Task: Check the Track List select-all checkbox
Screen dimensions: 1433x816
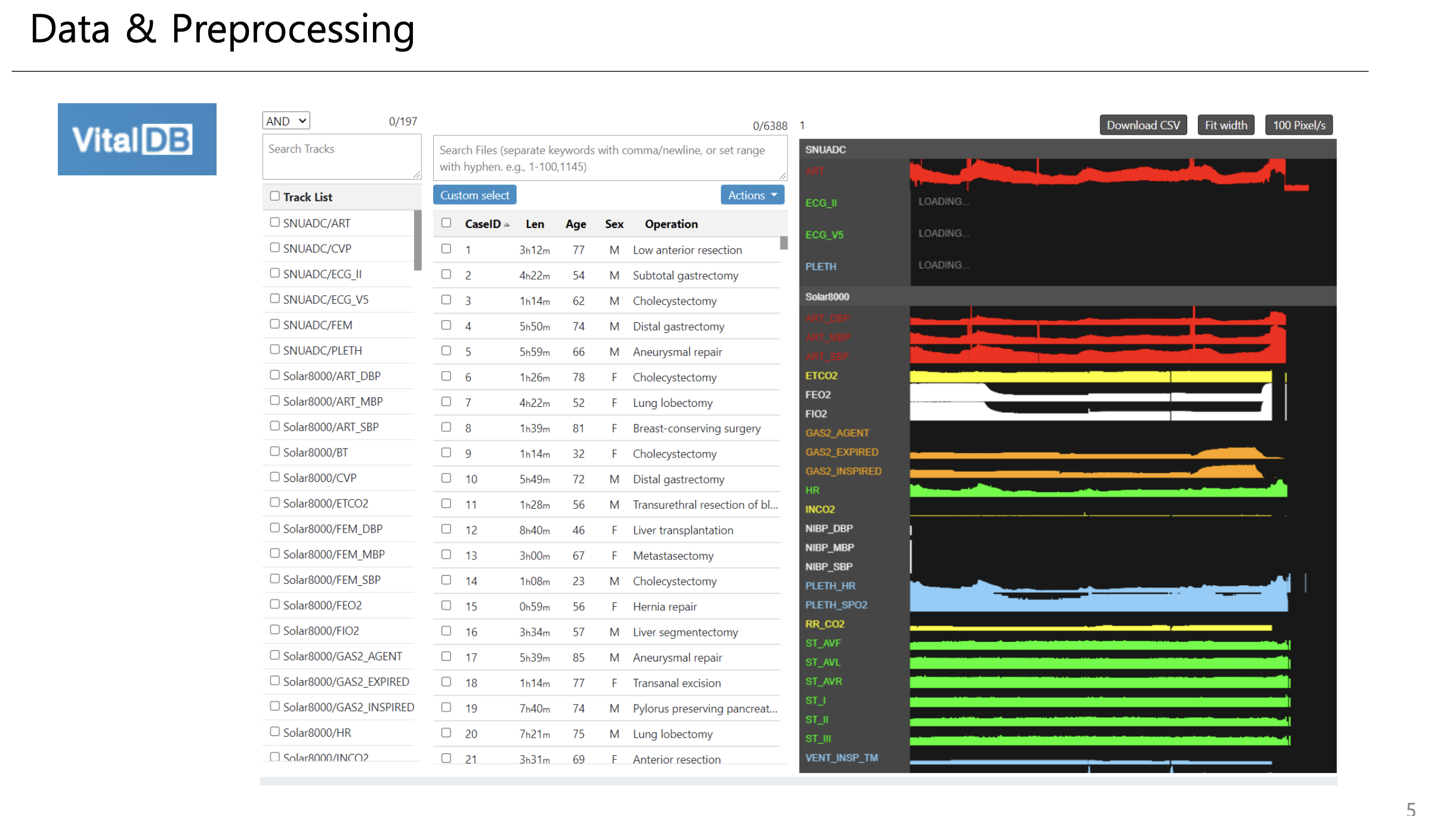Action: [274, 196]
